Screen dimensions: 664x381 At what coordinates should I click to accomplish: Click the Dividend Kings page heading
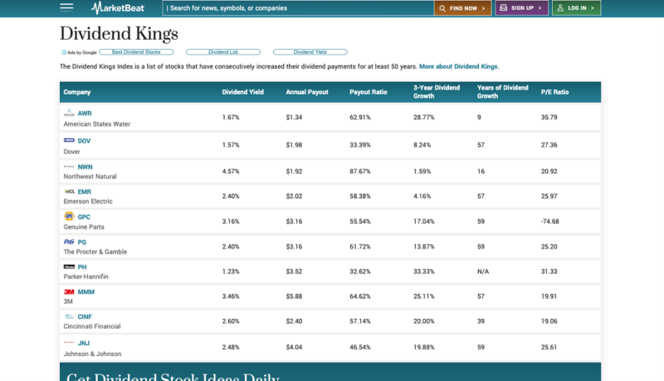point(119,34)
